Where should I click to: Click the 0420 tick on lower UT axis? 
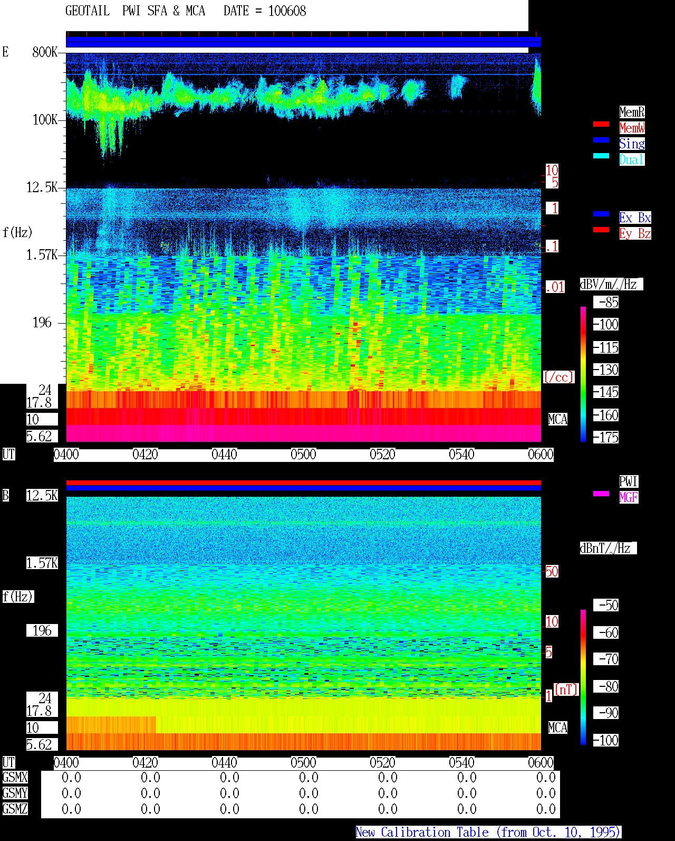[145, 763]
